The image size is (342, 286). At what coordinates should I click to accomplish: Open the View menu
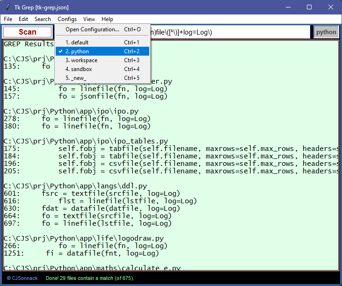coord(89,19)
